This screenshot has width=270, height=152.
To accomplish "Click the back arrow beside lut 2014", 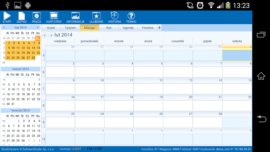I will point(45,35).
